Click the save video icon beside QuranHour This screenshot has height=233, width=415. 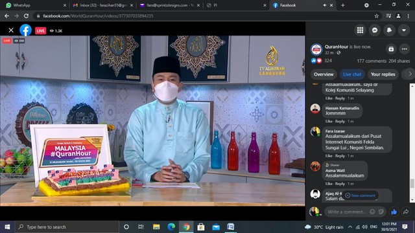click(x=391, y=49)
